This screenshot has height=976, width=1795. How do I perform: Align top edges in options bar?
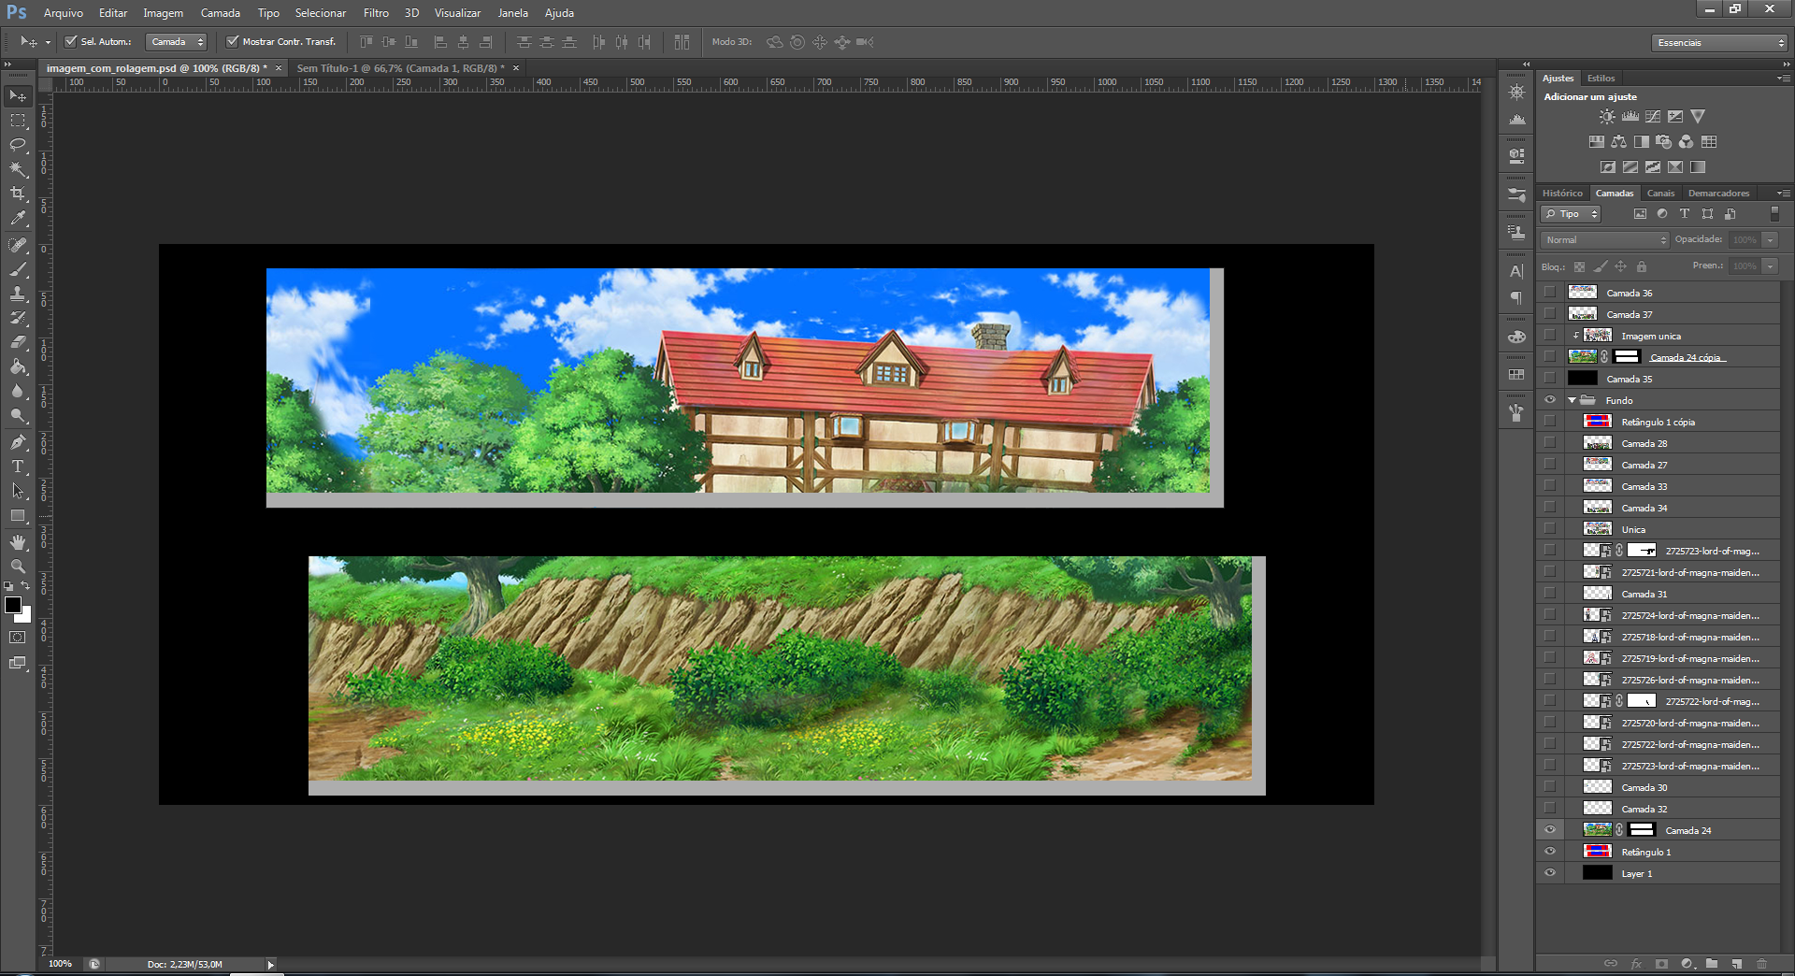[366, 42]
